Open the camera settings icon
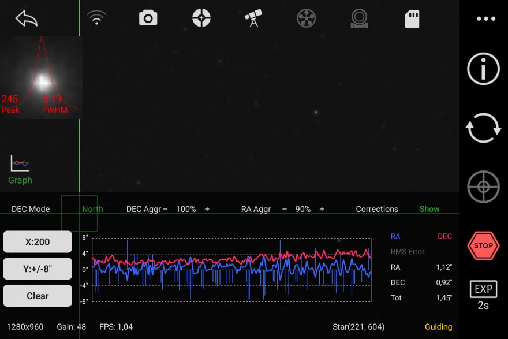The height and width of the screenshot is (339, 508). (x=148, y=18)
